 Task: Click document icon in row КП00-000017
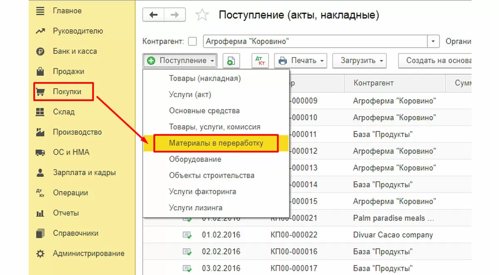pyautogui.click(x=187, y=268)
